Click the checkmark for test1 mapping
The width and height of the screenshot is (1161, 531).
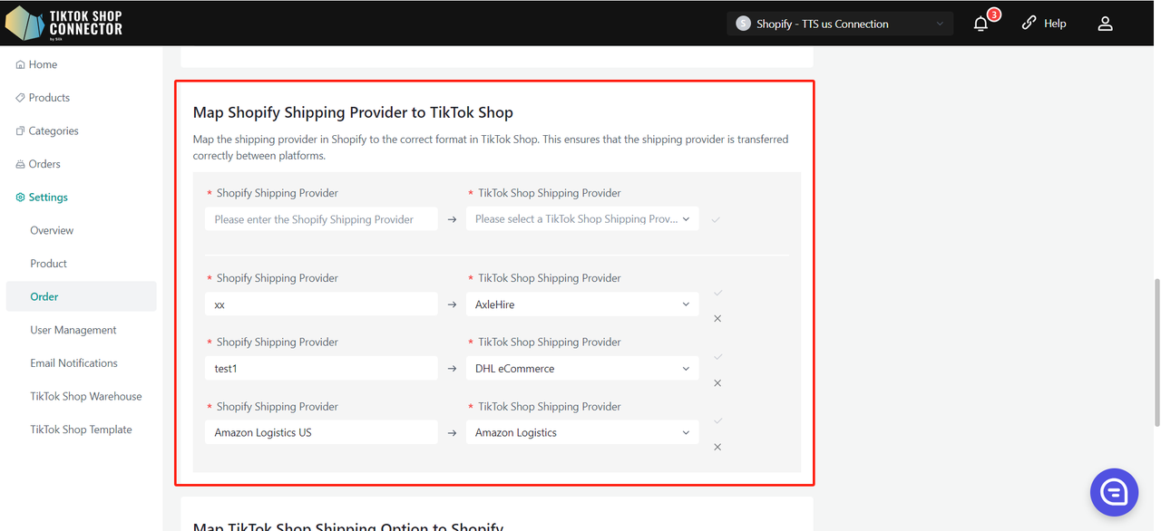(x=717, y=357)
